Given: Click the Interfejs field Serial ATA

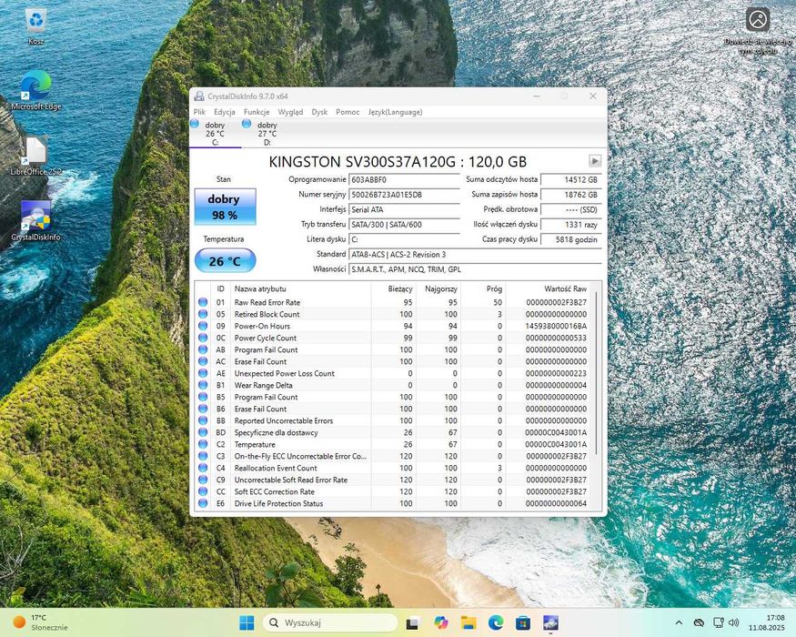Looking at the screenshot, I should 404,210.
